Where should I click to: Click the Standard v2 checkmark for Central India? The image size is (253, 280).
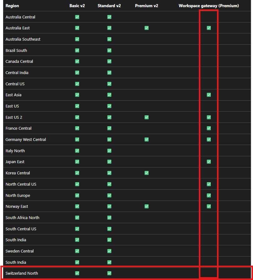(109, 73)
